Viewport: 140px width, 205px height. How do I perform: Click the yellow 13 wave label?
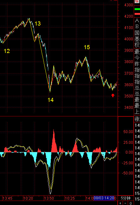(x=38, y=24)
